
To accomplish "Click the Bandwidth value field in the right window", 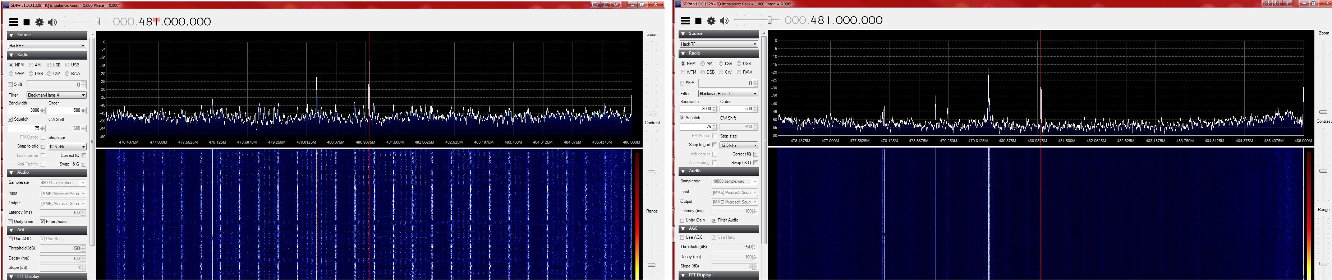I will 695,109.
